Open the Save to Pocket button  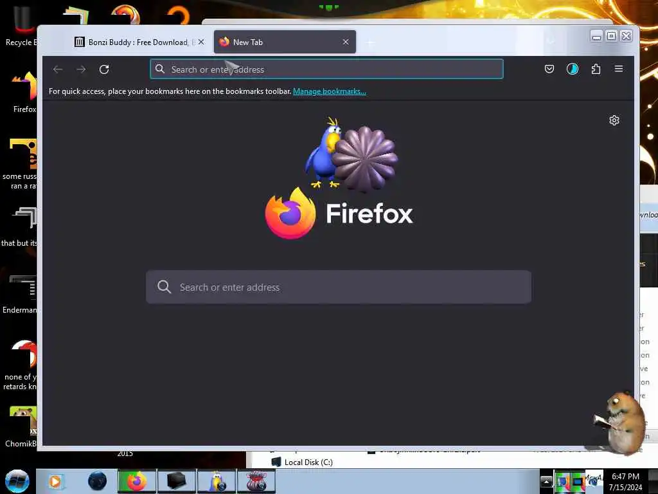click(x=549, y=69)
